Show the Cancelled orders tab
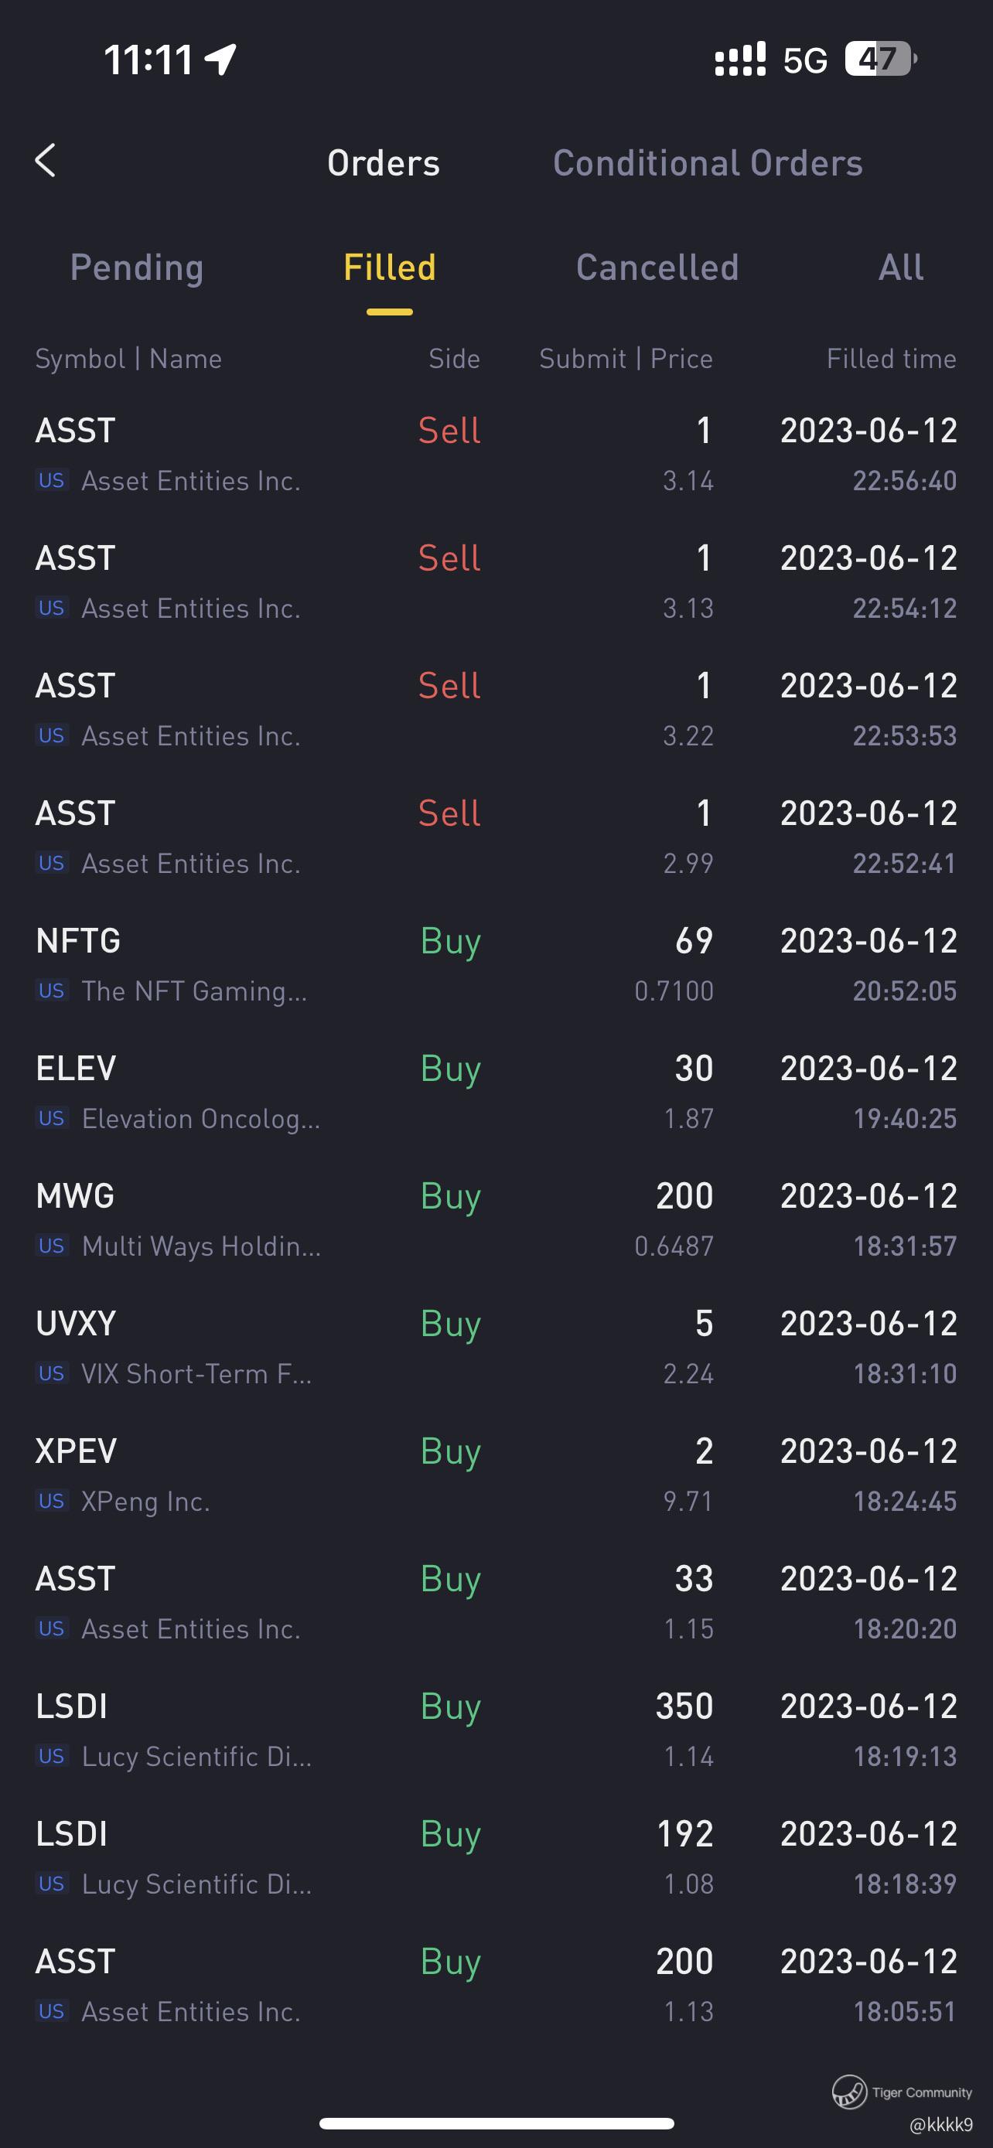This screenshot has width=993, height=2148. click(657, 268)
